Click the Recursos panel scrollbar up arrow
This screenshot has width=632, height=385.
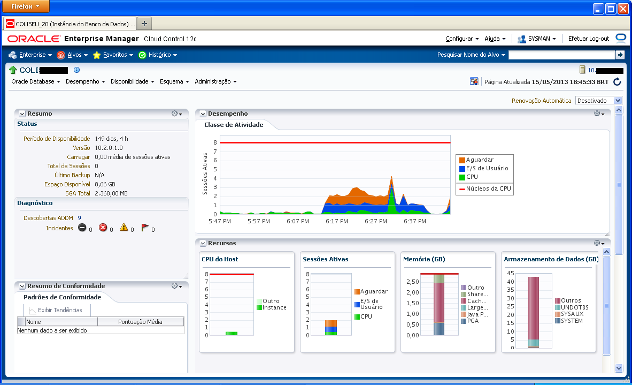607,252
